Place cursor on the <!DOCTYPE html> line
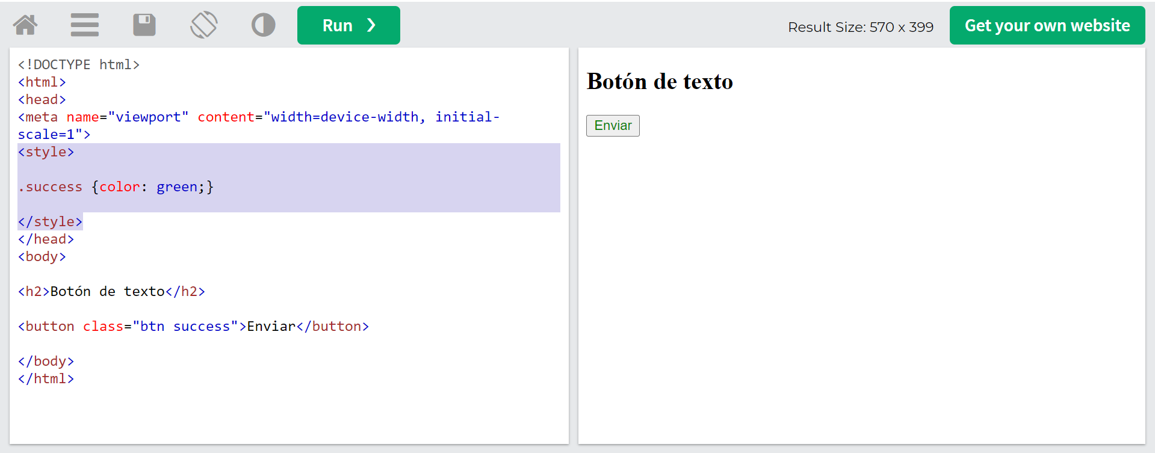 79,64
